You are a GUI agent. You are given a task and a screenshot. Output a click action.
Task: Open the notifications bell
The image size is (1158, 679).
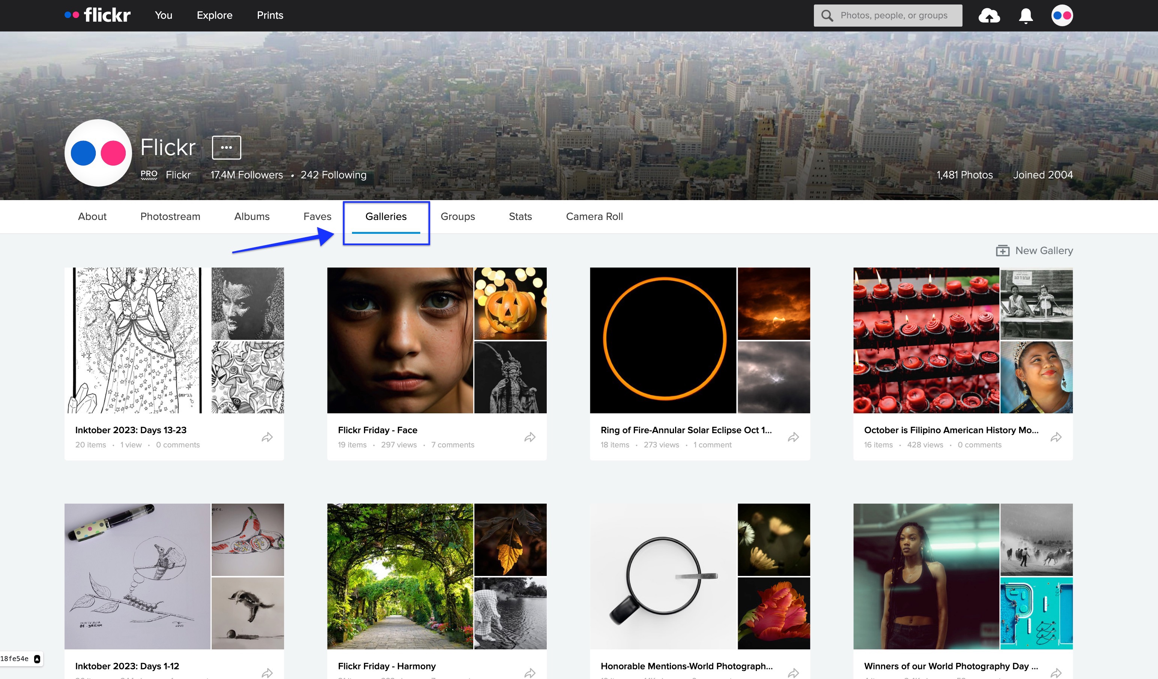1025,15
